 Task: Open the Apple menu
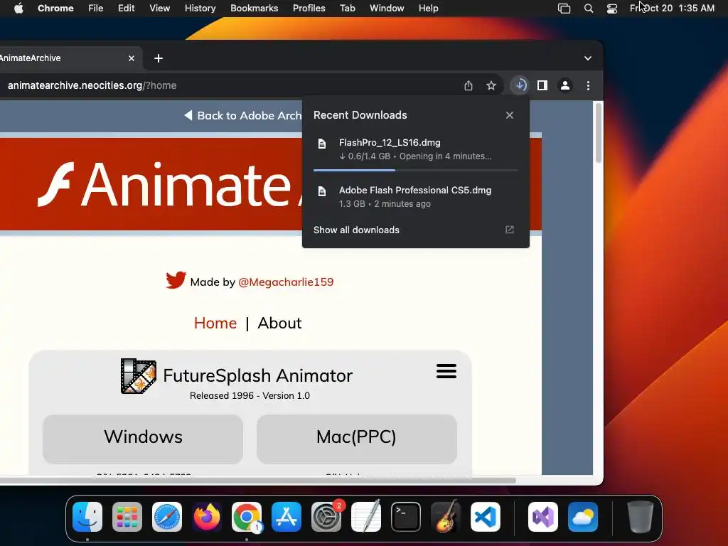click(x=18, y=8)
